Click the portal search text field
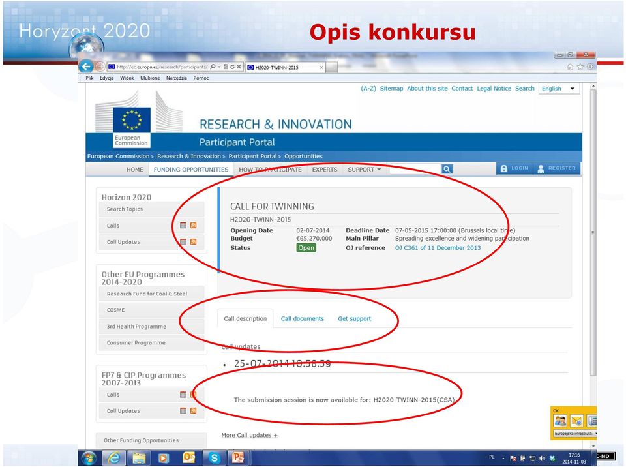The image size is (626, 467). (x=415, y=170)
